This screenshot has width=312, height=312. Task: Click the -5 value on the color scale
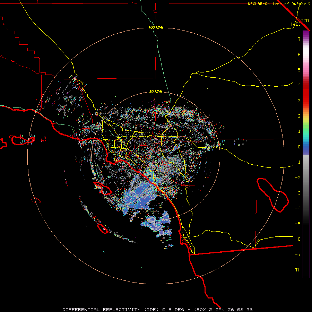click(x=298, y=224)
